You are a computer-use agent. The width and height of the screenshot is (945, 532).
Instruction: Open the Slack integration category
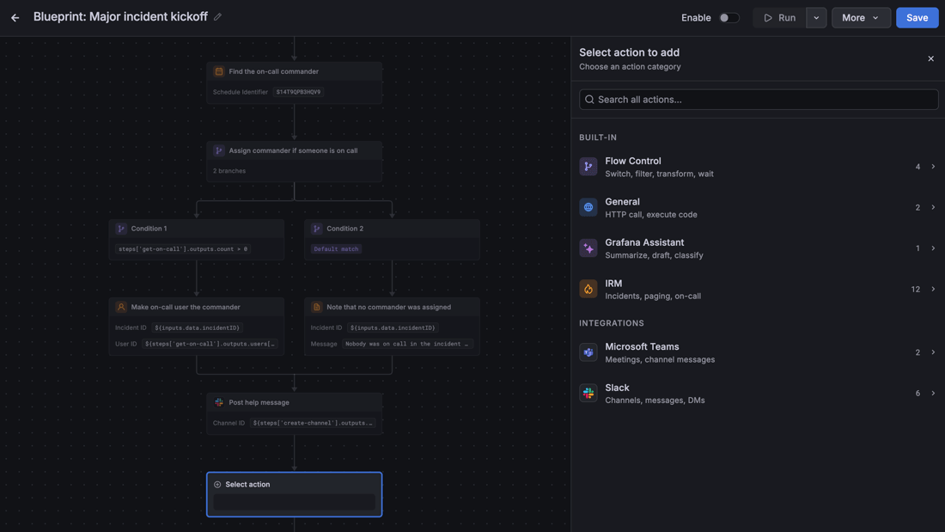759,394
